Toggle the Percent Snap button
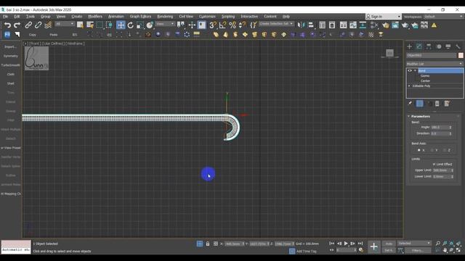465x261 pixels. tap(232, 25)
